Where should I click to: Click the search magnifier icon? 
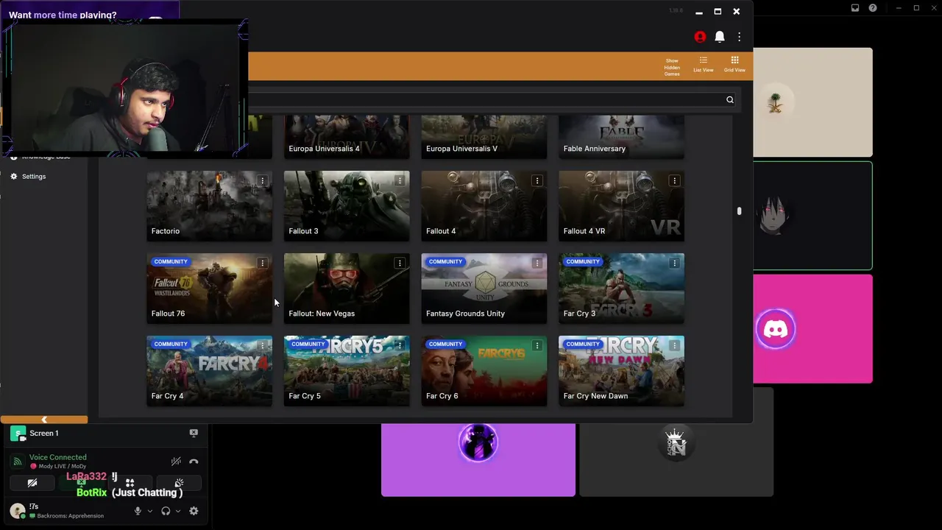[730, 100]
